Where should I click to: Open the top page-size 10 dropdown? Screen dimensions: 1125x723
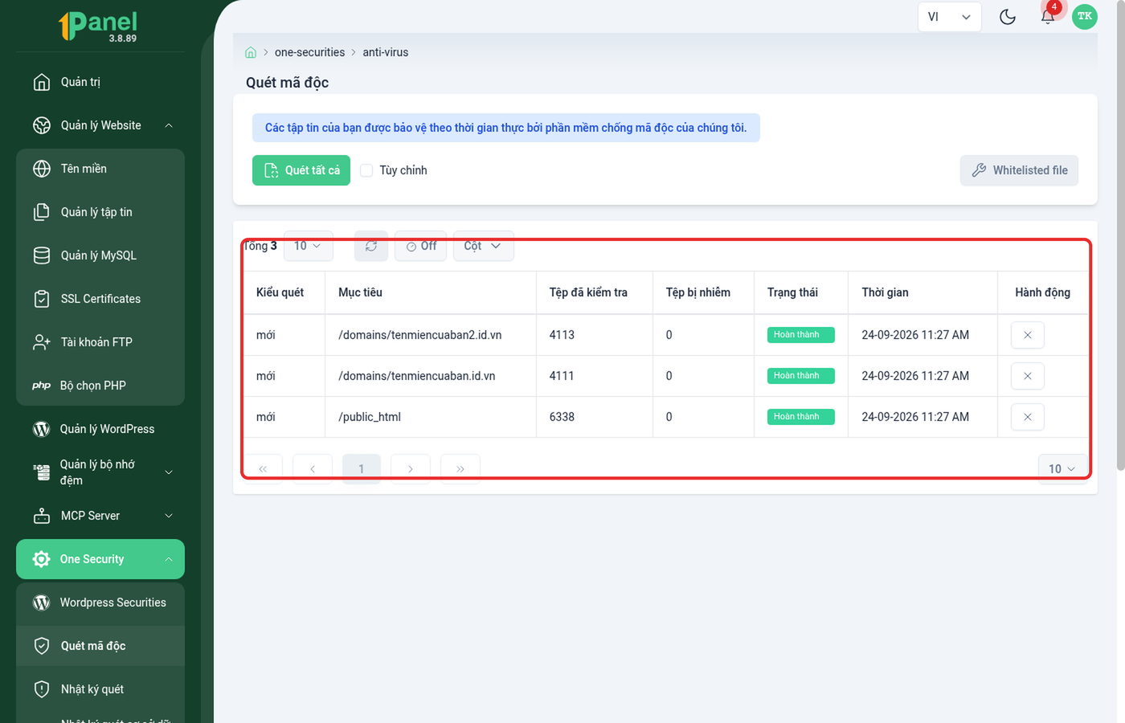point(308,246)
